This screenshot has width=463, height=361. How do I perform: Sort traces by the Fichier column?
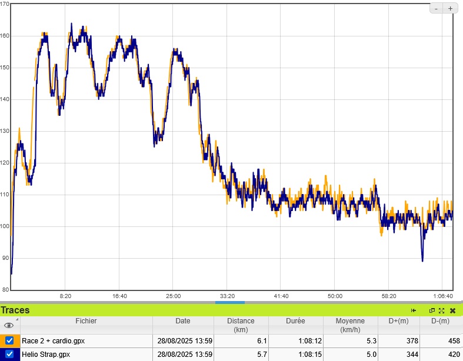86,321
